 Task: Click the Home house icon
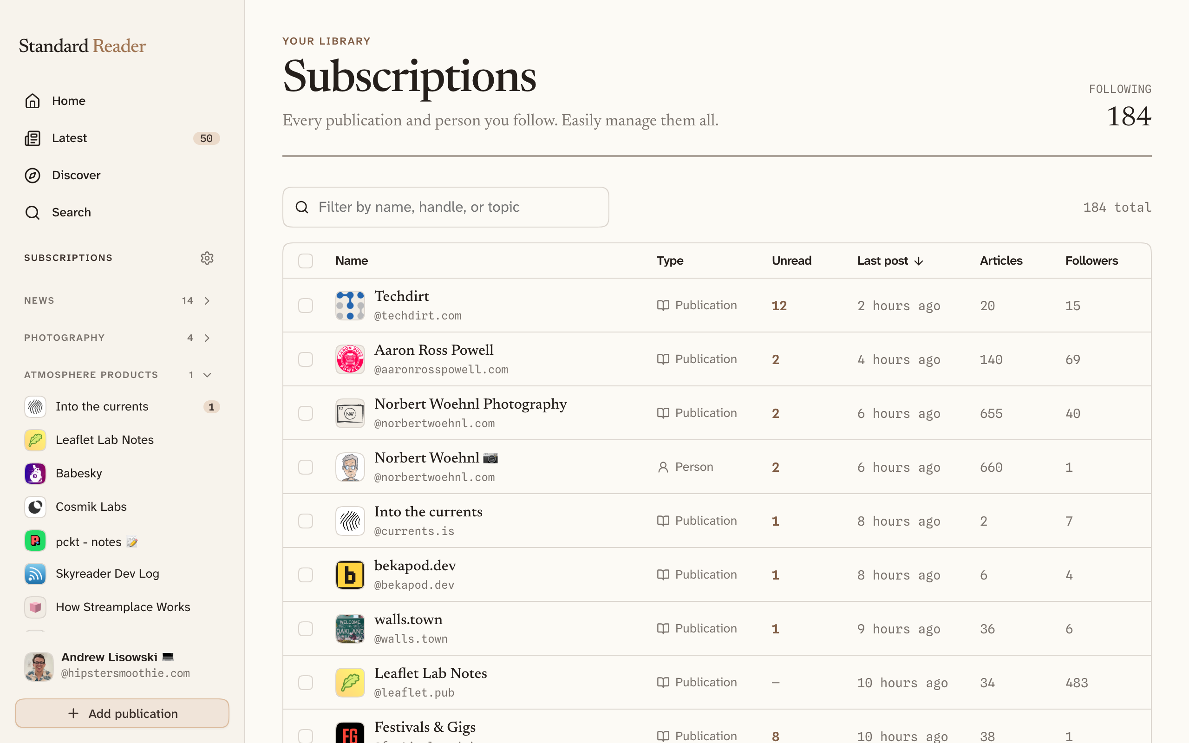pyautogui.click(x=33, y=101)
